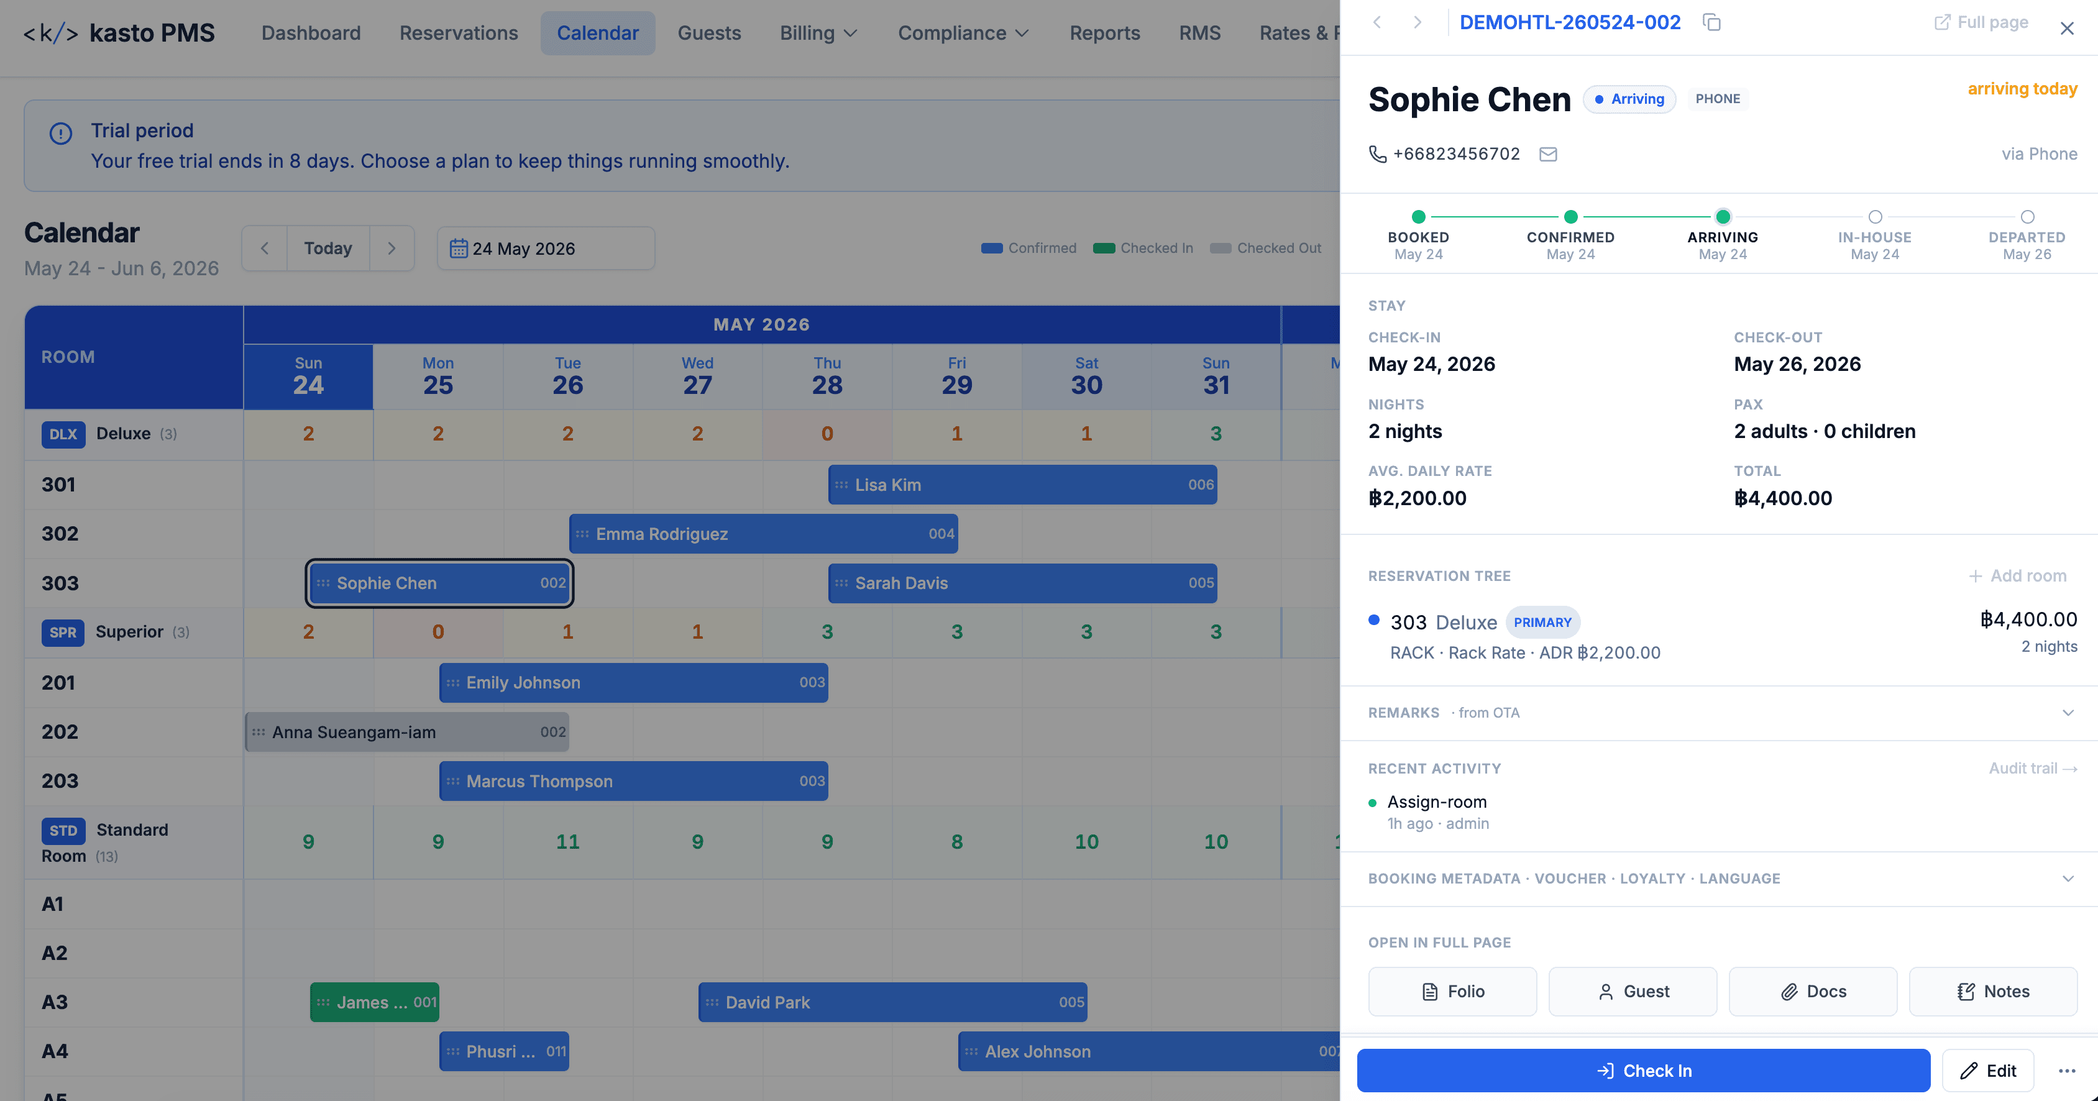This screenshot has height=1101, width=2098.
Task: Go to next calendar period
Action: 392,249
